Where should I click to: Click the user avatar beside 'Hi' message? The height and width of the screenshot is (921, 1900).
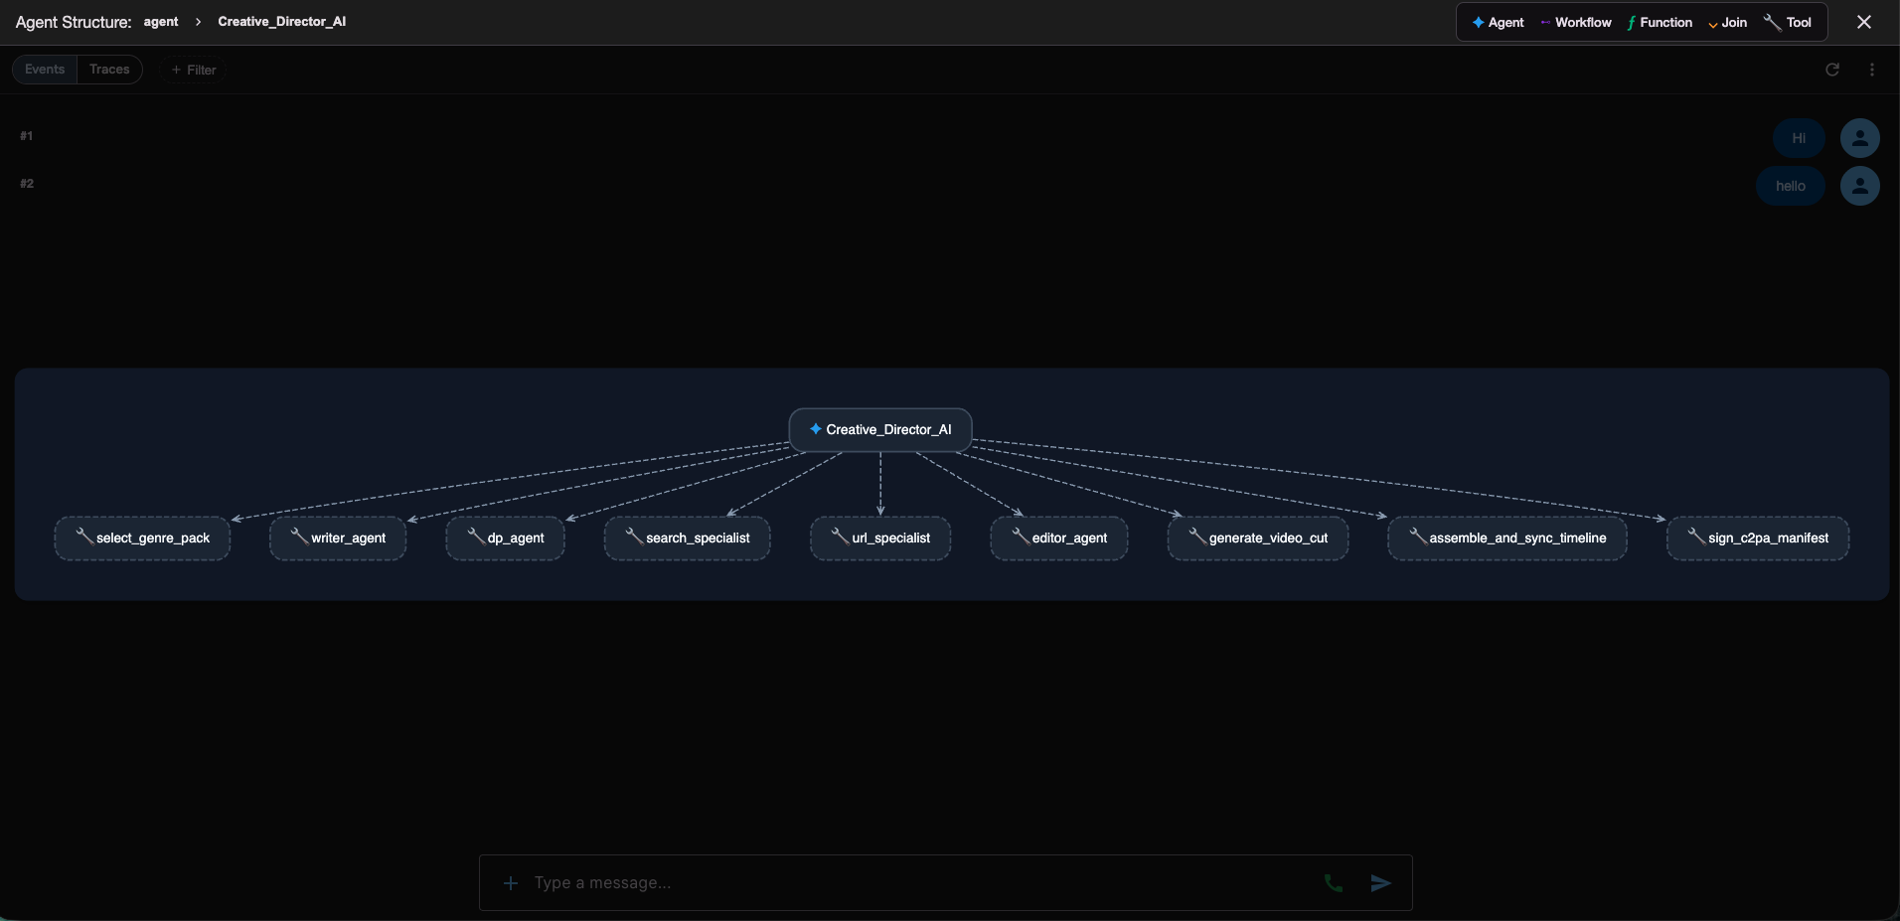click(x=1860, y=138)
